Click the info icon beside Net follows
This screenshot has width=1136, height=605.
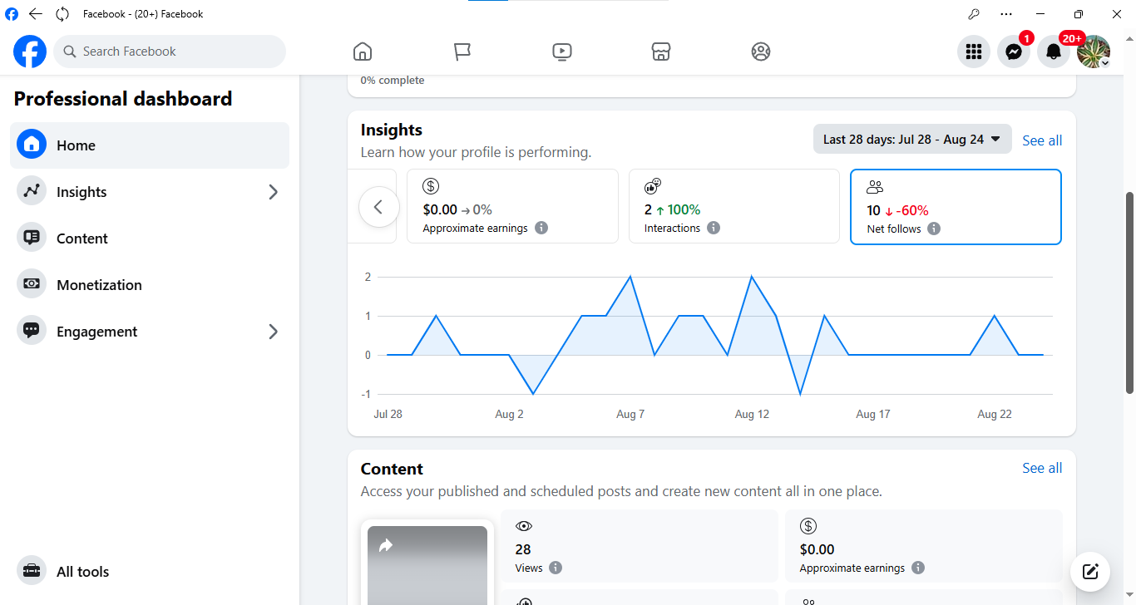[x=934, y=229]
